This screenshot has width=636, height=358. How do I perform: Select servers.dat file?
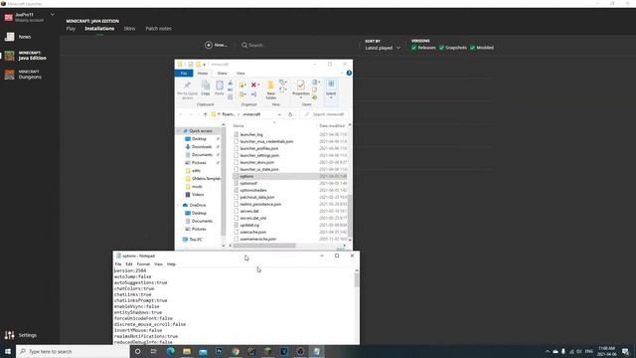click(249, 211)
